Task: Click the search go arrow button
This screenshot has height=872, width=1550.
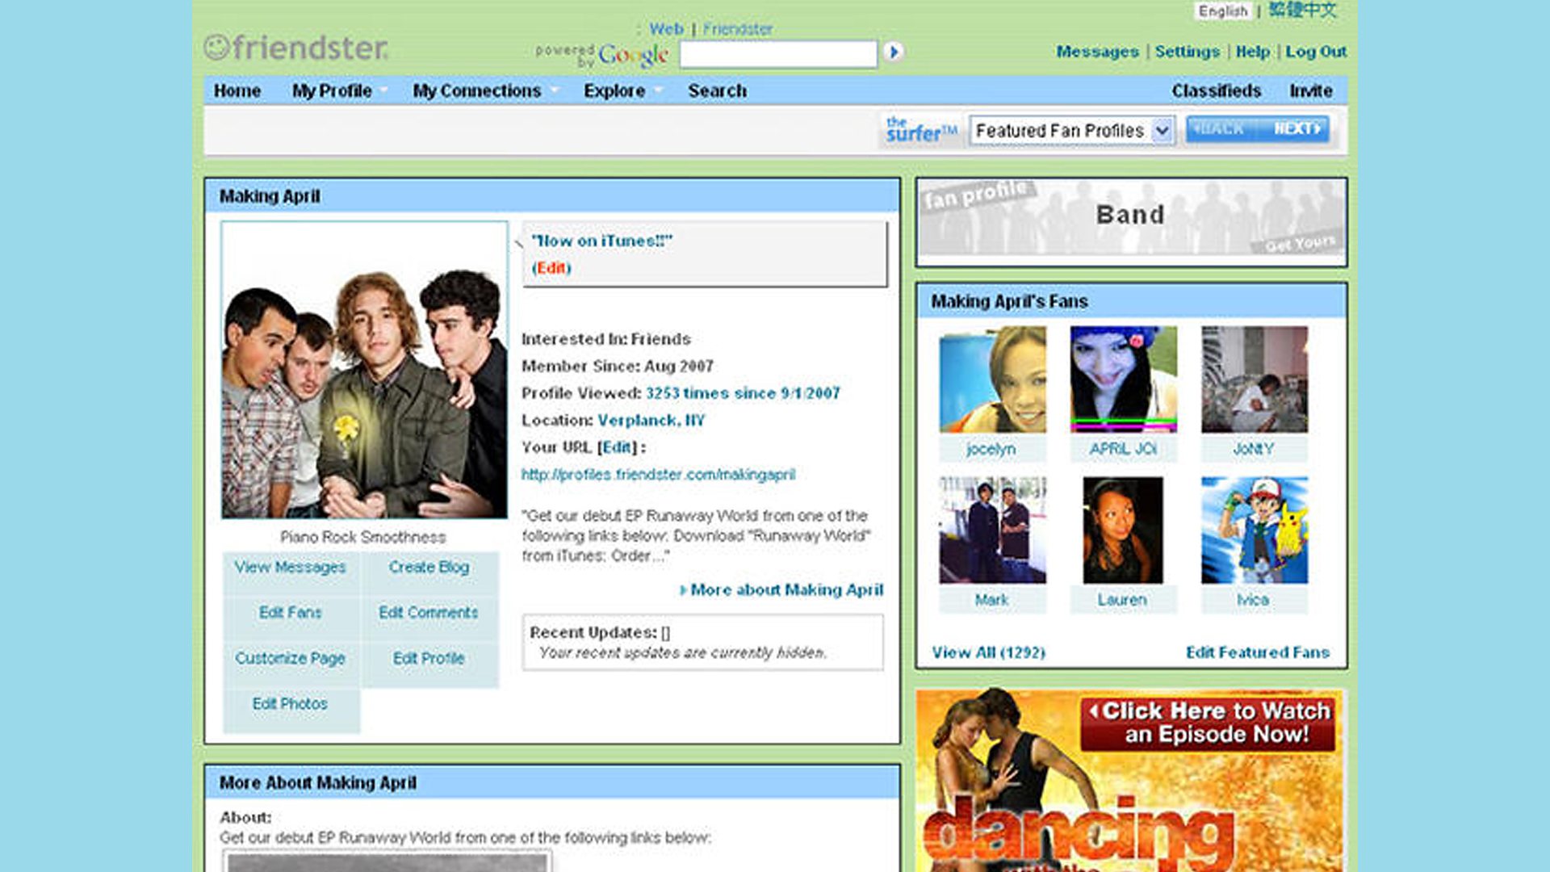Action: pos(893,52)
